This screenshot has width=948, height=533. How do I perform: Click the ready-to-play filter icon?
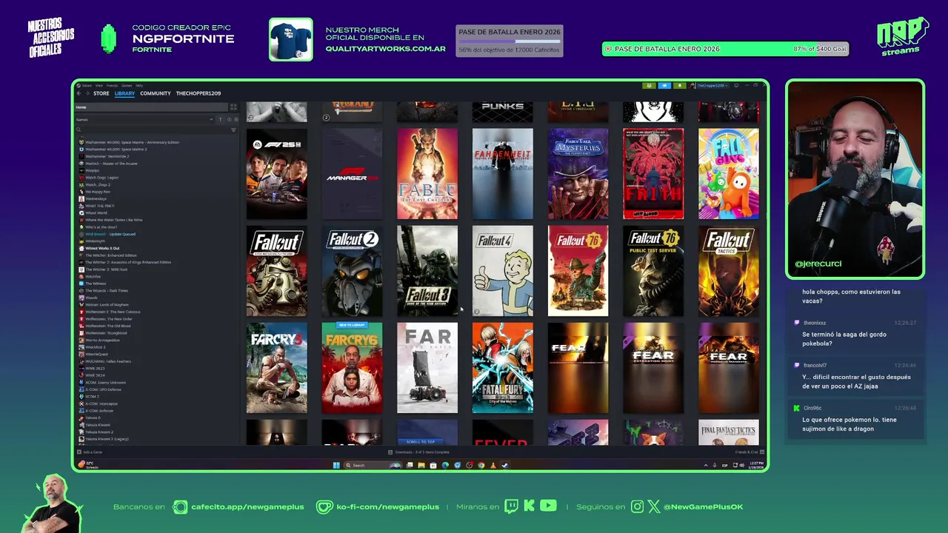point(236,119)
